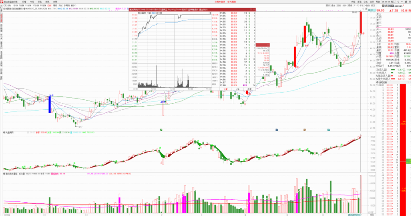The image size is (411, 216).
Task: Switch popup to 数值 tab
Action: click(249, 89)
